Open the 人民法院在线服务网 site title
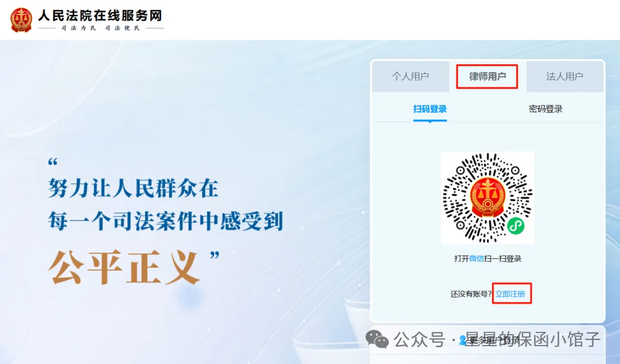 tap(100, 16)
